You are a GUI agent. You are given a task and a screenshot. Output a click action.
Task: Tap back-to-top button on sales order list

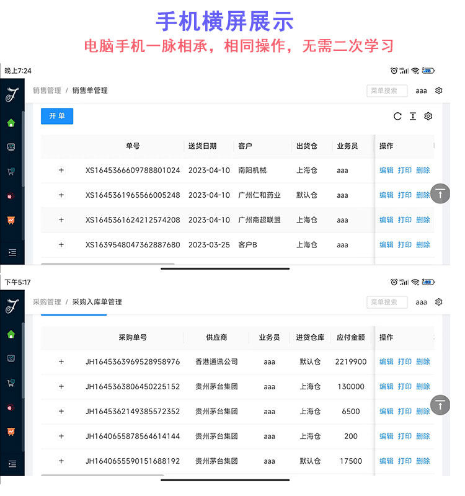pyautogui.click(x=440, y=193)
